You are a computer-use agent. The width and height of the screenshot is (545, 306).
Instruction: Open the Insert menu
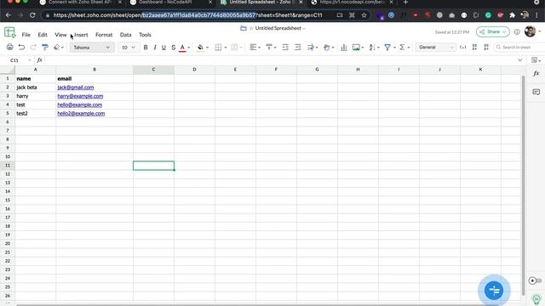81,35
